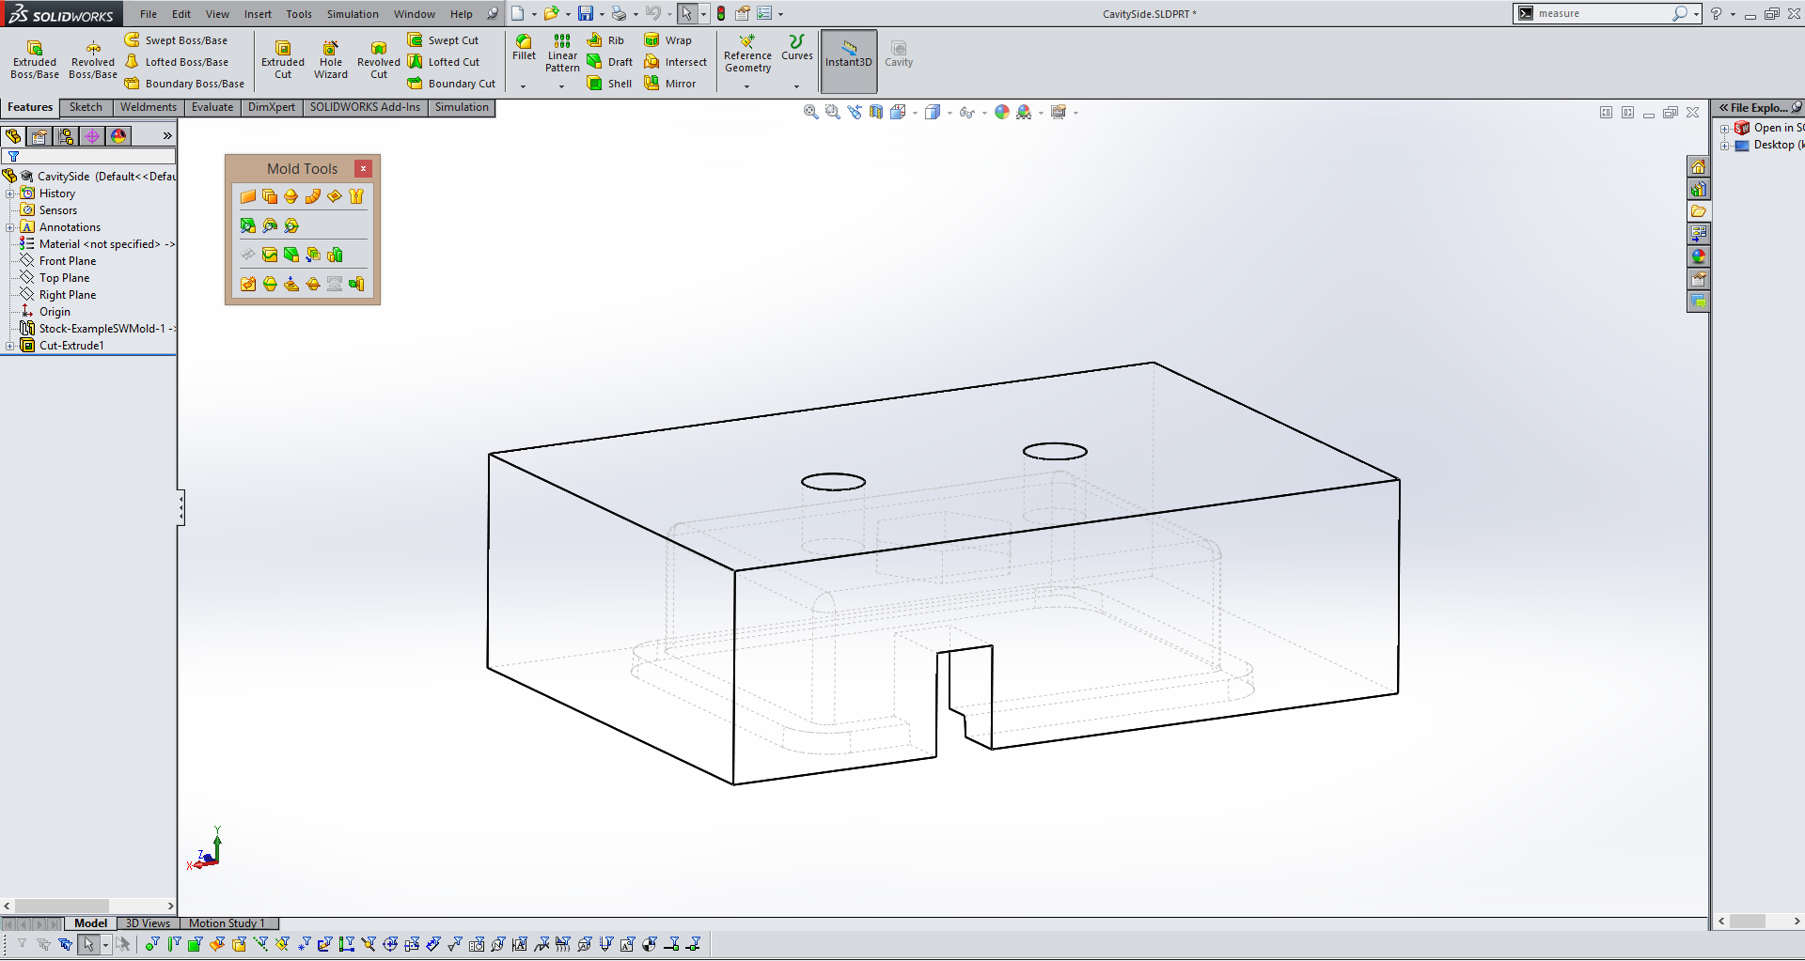
Task: Select Offset Surface in Mold Tools
Action: point(270,196)
